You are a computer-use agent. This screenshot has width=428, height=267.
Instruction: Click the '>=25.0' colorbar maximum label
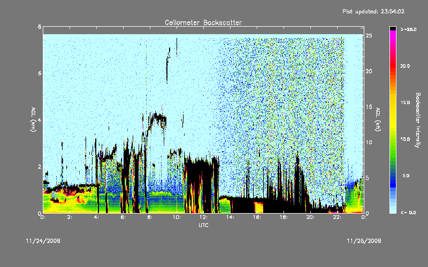409,29
